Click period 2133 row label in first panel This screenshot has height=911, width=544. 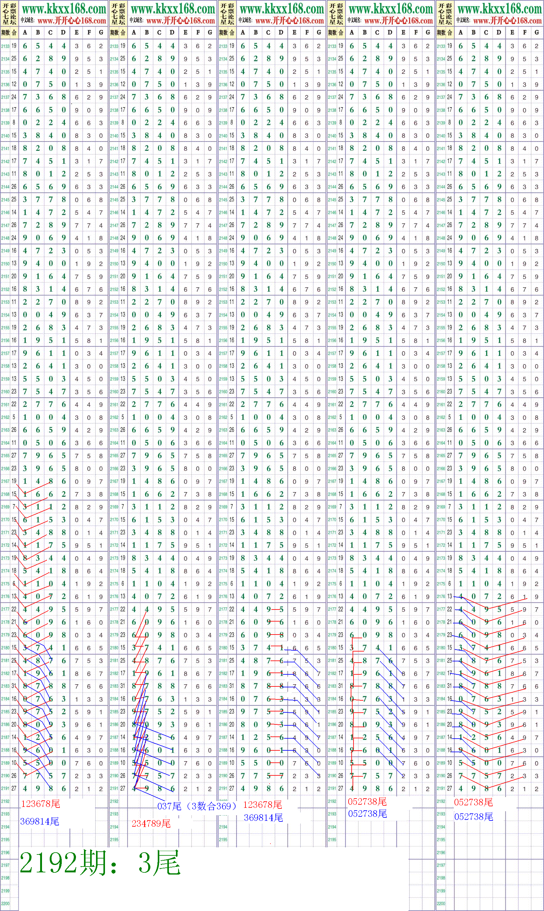[5, 46]
